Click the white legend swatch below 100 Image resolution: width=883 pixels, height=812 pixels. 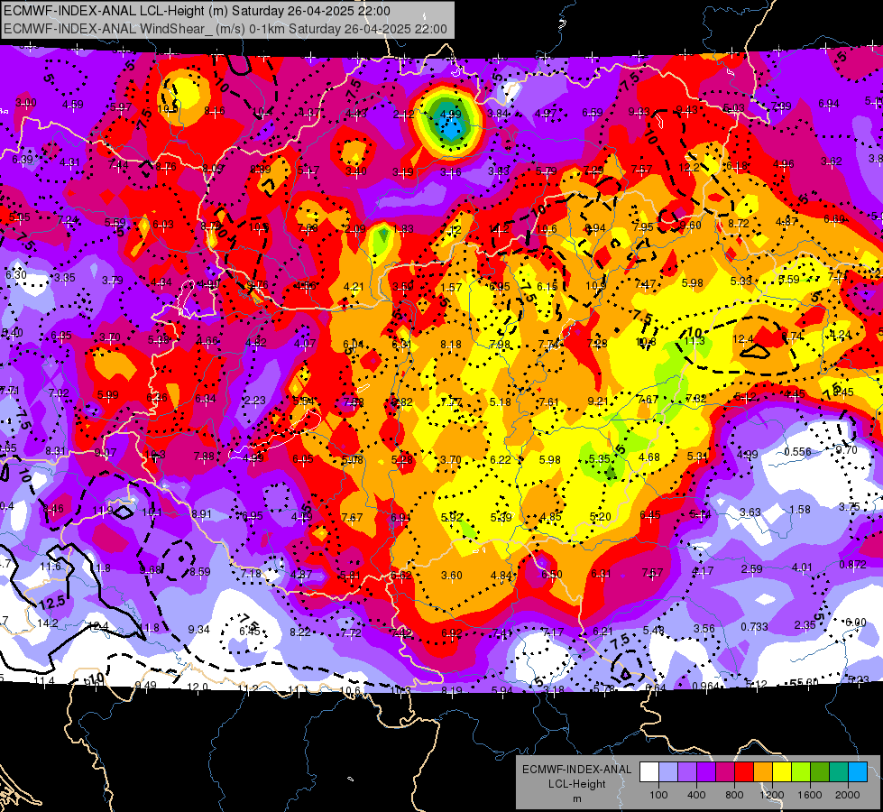[x=648, y=772]
